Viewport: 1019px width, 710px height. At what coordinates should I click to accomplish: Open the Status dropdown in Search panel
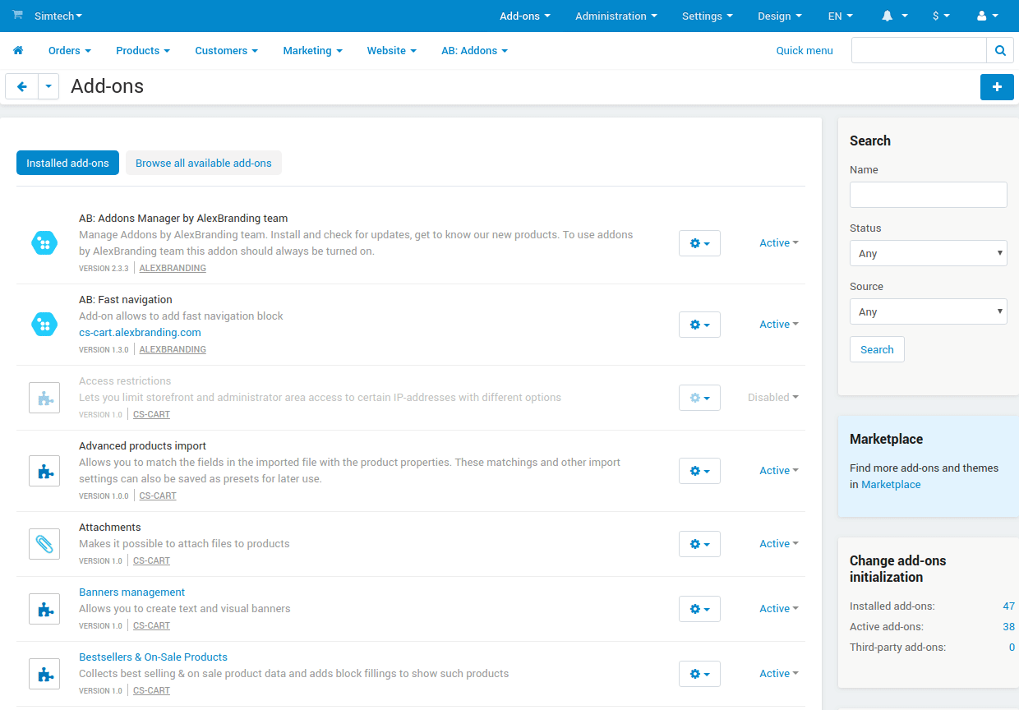928,254
